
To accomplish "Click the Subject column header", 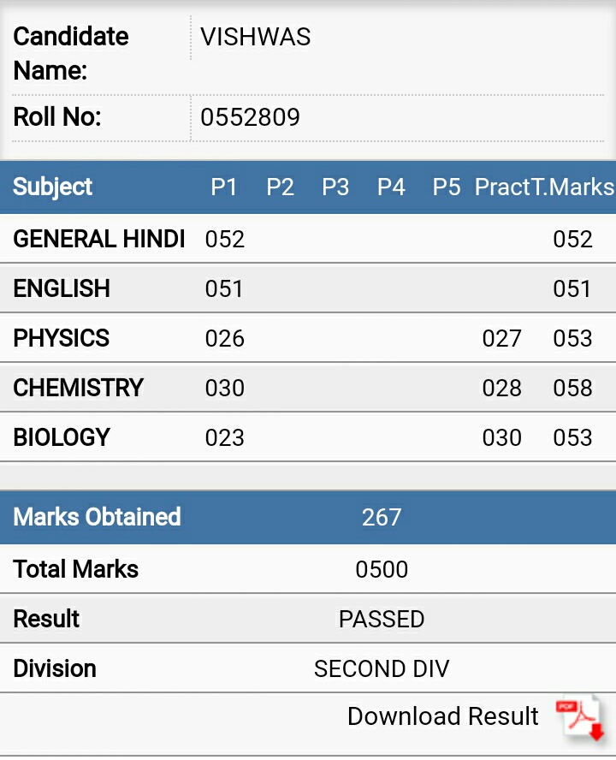I will tap(53, 187).
